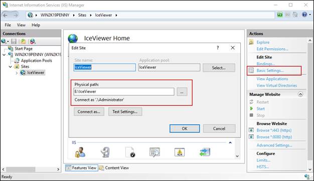Click the Physical path text field
The height and width of the screenshot is (181, 314).
pyautogui.click(x=124, y=92)
